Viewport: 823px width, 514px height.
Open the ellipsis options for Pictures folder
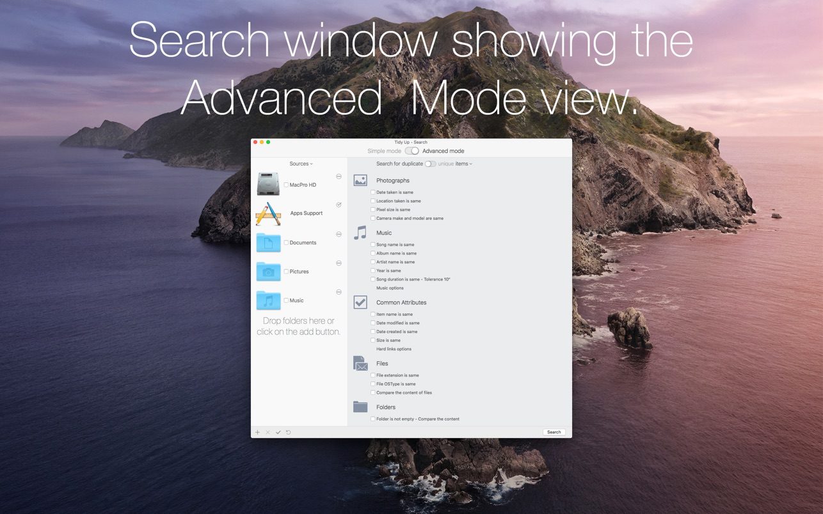pyautogui.click(x=339, y=263)
